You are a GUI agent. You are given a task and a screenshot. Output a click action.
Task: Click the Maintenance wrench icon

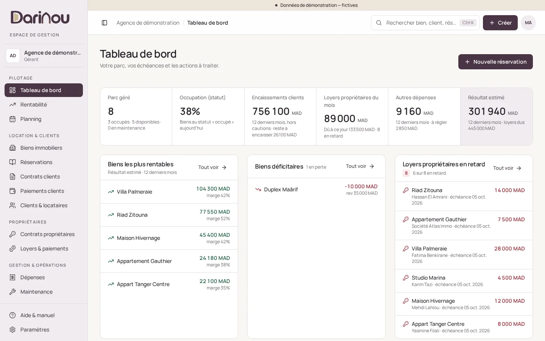point(12,292)
